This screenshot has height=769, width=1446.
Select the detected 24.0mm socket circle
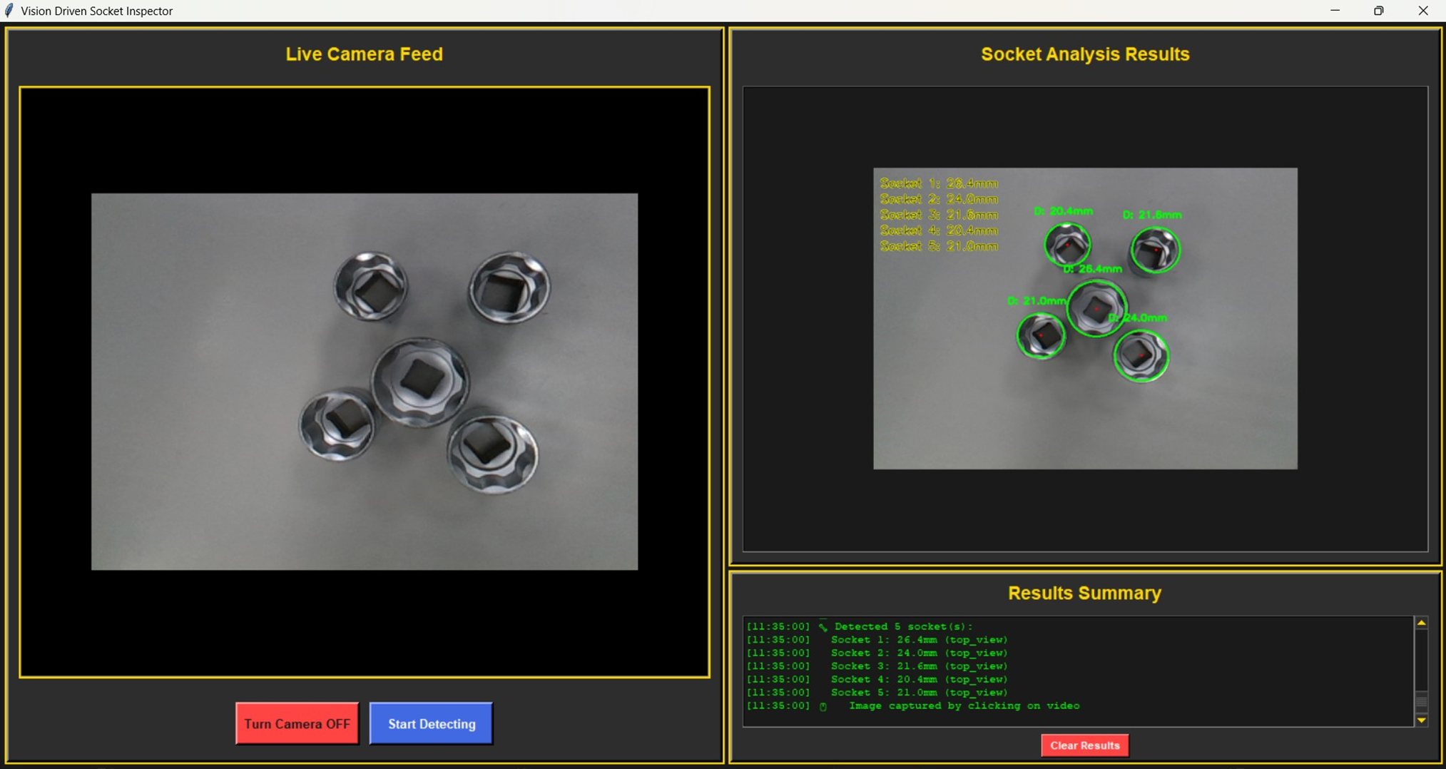point(1141,355)
